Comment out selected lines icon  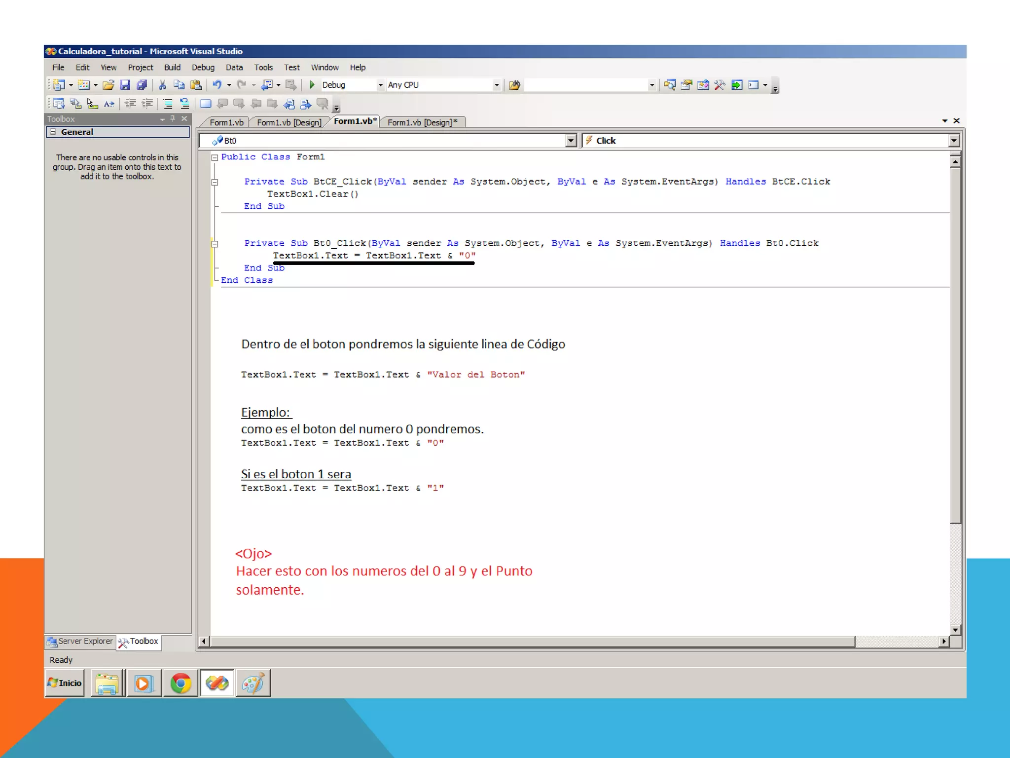tap(168, 104)
